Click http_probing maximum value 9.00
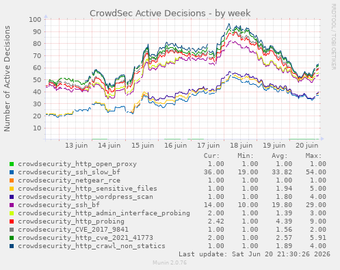Image resolution: width=340 pixels, height=270 pixels. click(x=318, y=221)
